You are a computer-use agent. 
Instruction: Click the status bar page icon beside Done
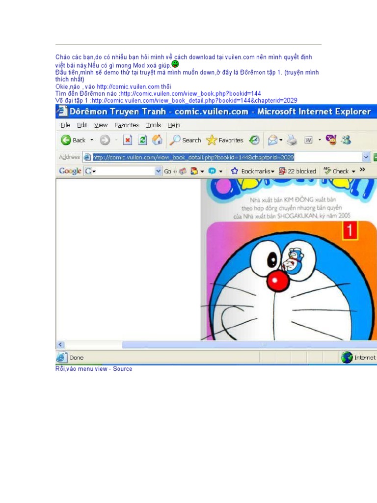click(x=61, y=358)
